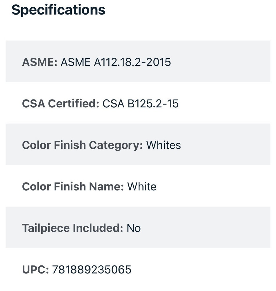Screen dimensions: 276x291
Task: Click the Tailpiece Included label
Action: [x=72, y=228]
